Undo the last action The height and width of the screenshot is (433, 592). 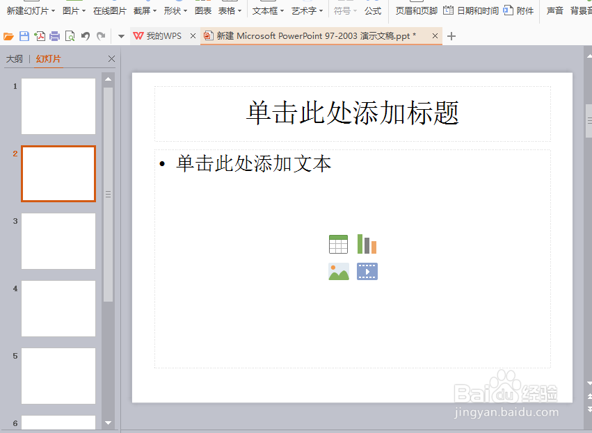(86, 36)
